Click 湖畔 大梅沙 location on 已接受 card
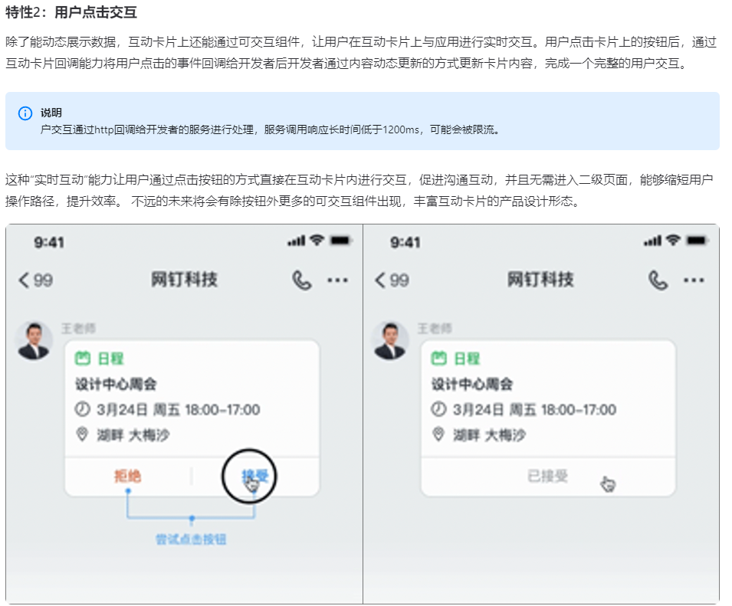This screenshot has width=732, height=606. (489, 435)
